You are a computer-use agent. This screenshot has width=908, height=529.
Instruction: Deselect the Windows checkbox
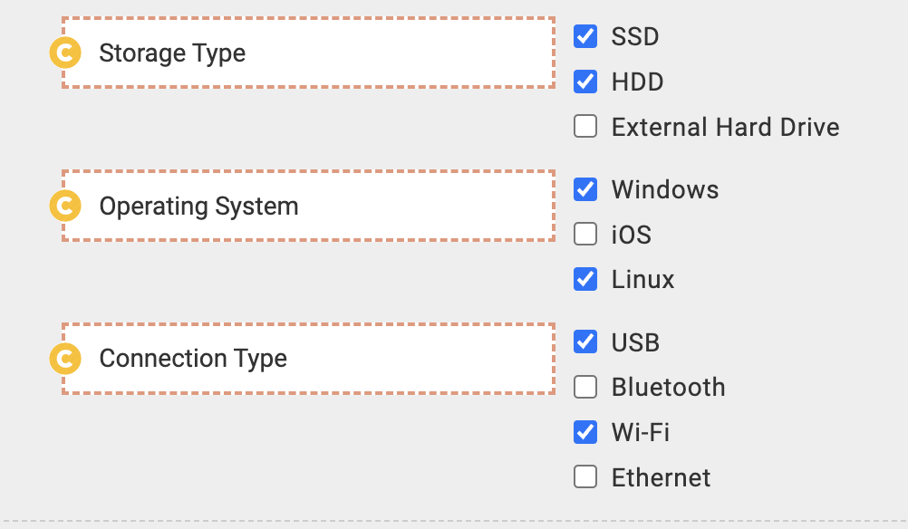585,189
